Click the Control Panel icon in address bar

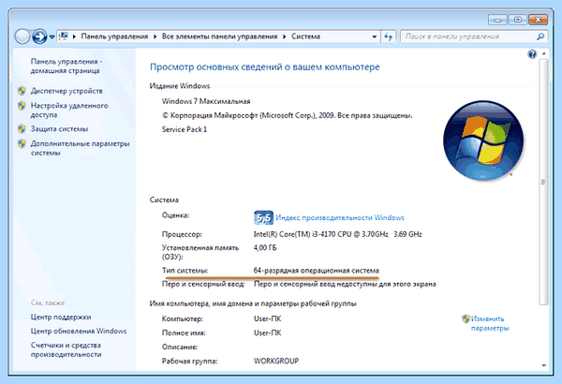pyautogui.click(x=64, y=37)
